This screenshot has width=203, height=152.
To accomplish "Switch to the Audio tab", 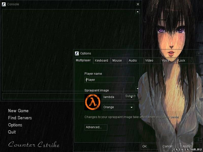I will pos(135,61).
